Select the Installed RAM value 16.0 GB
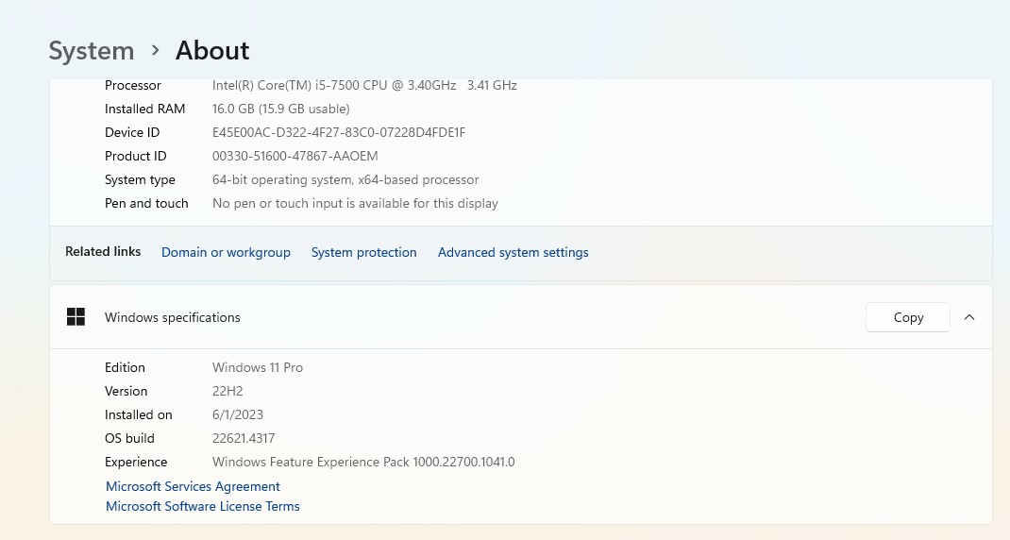The height and width of the screenshot is (540, 1010). [x=281, y=109]
